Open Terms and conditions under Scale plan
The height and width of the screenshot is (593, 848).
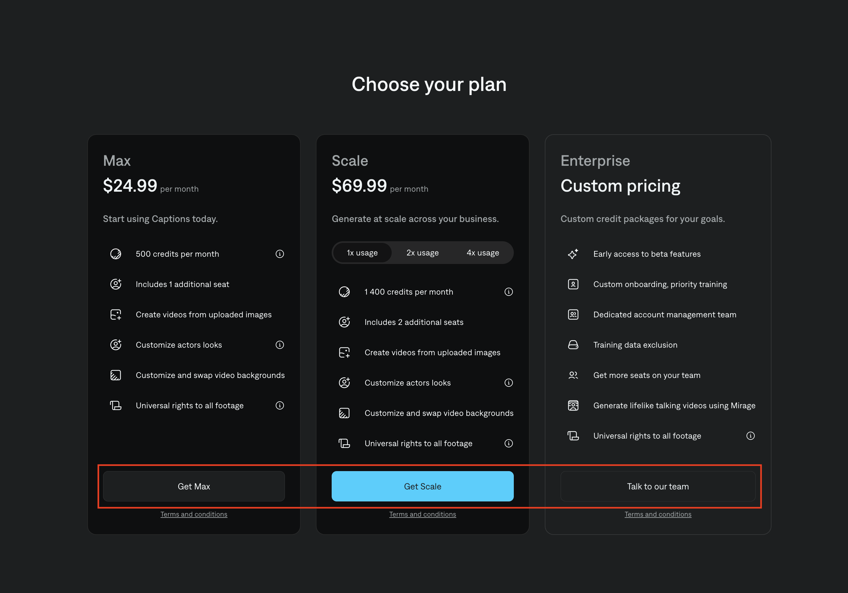[422, 514]
